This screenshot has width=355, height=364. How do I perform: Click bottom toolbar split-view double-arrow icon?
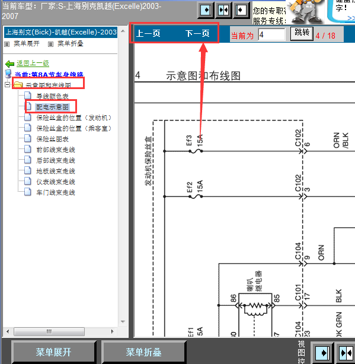[x=346, y=353]
